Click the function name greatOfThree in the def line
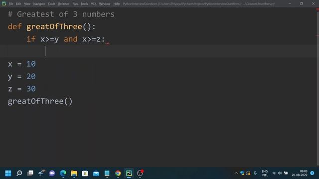Viewport: 319px width, 179px height. 54,26
